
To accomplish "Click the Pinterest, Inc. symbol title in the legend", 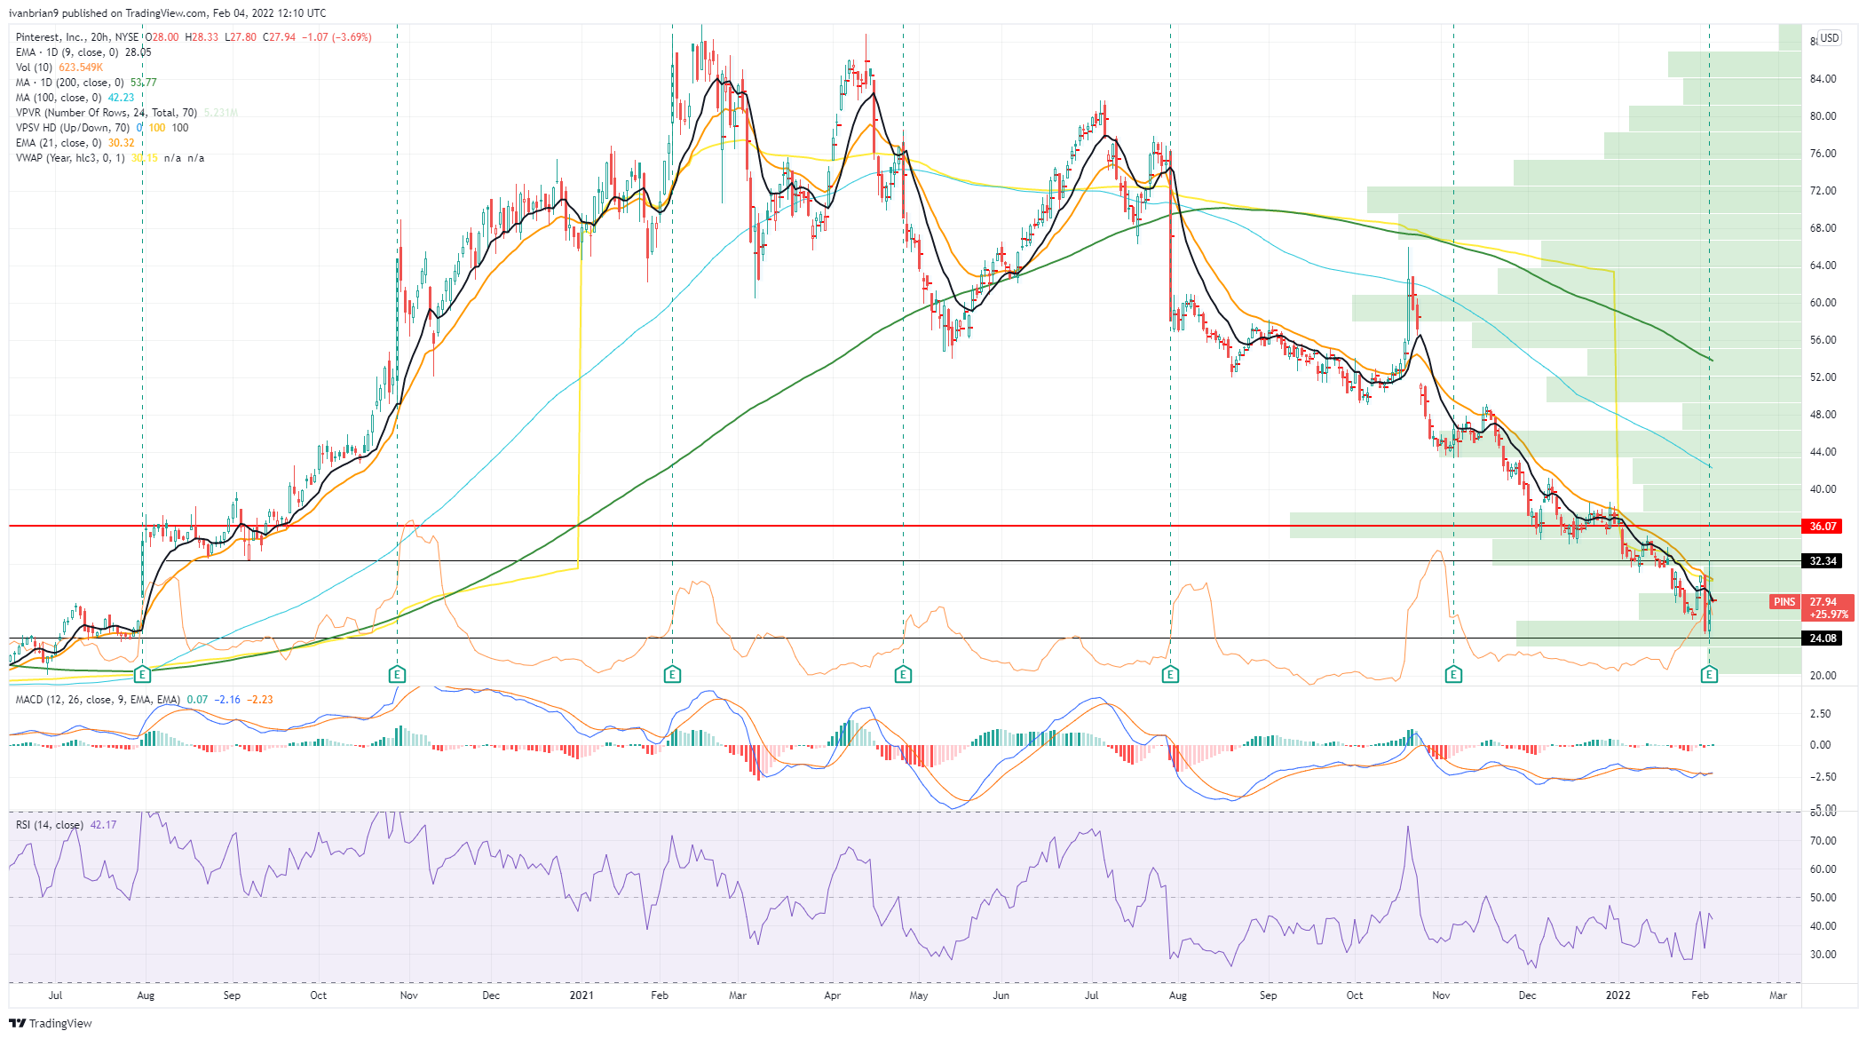I will [51, 37].
